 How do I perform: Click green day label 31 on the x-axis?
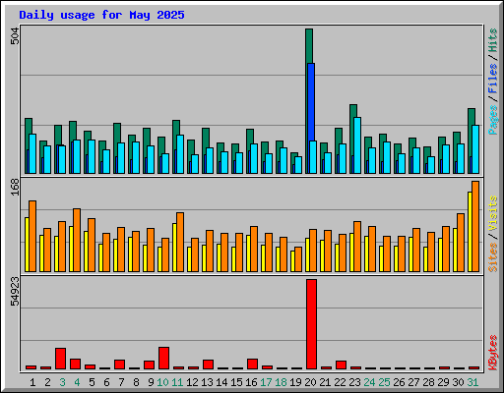coord(472,382)
